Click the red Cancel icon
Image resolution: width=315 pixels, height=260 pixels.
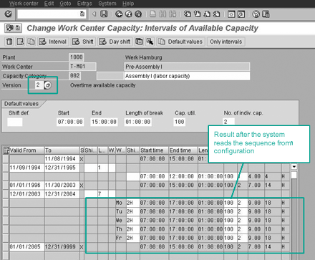138,14
